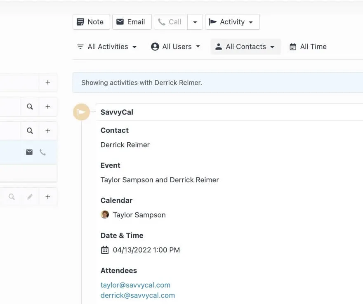The width and height of the screenshot is (363, 304).
Task: Click the Activity flag icon
Action: [212, 21]
